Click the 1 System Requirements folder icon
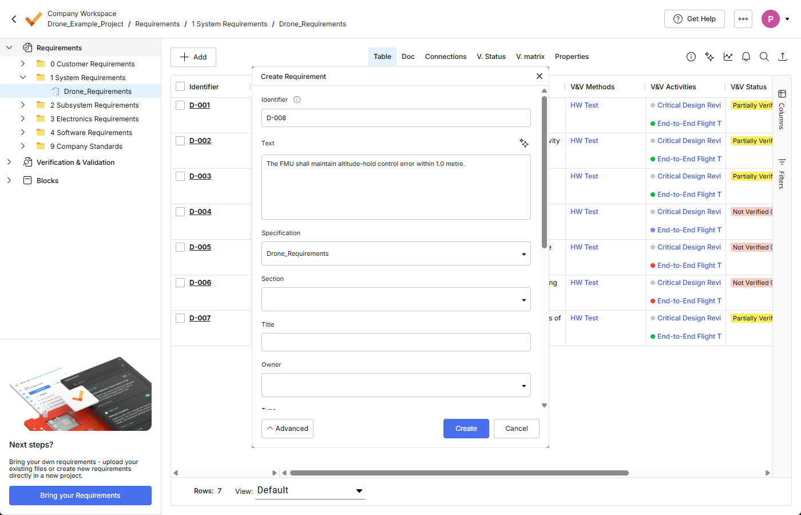This screenshot has width=801, height=515. [x=41, y=77]
